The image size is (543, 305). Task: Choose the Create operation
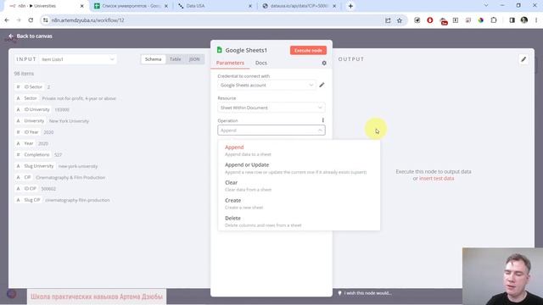tap(299, 203)
